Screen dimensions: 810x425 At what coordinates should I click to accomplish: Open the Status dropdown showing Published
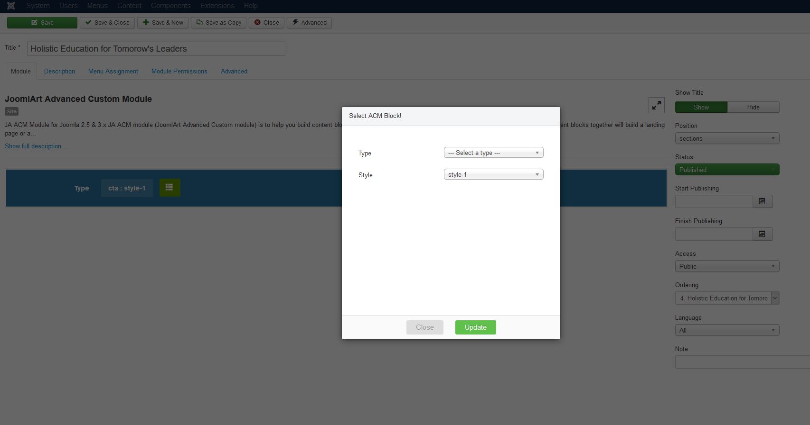[x=727, y=170]
